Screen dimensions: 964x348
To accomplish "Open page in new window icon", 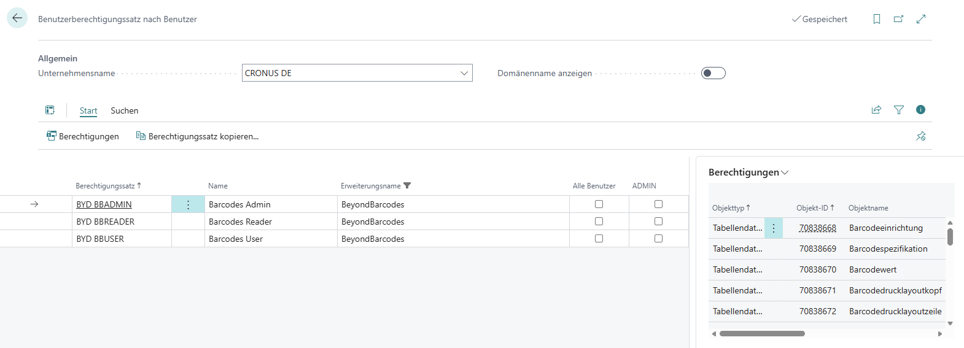I will click(x=898, y=19).
